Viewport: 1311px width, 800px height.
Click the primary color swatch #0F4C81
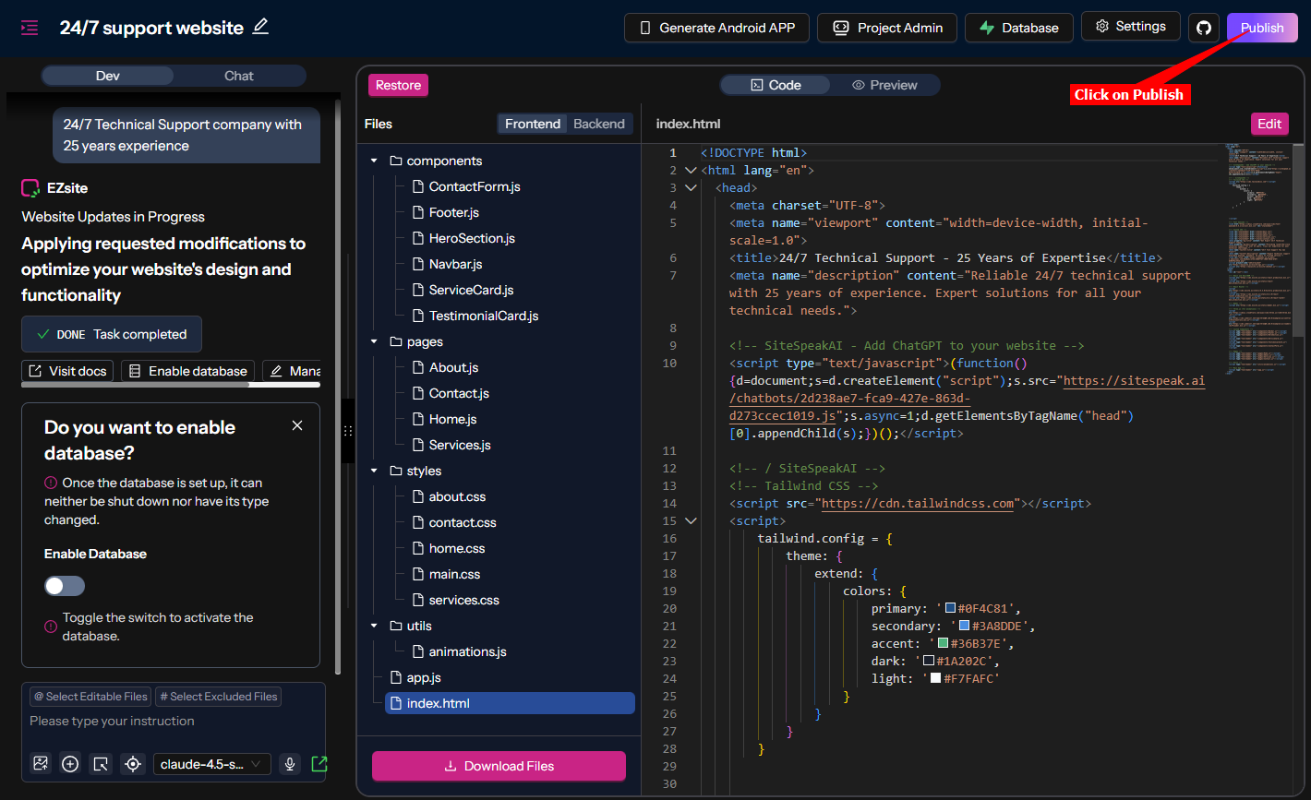[950, 608]
